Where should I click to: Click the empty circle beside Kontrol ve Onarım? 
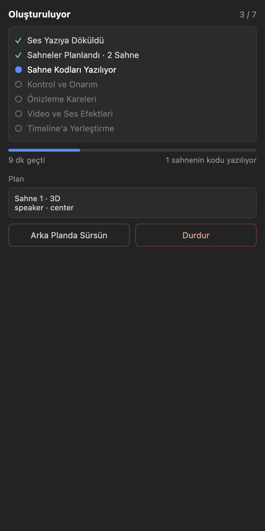pos(18,85)
